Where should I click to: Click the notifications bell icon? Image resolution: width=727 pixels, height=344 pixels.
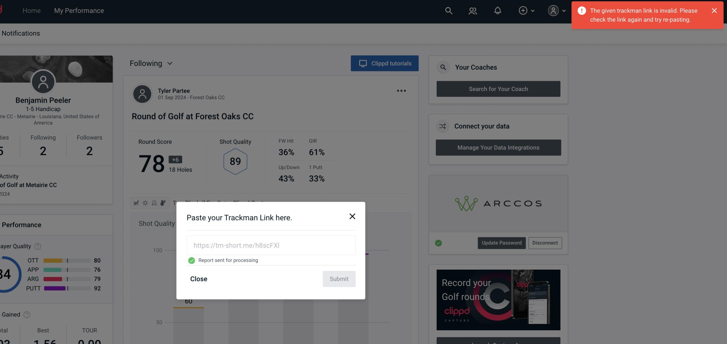(497, 10)
